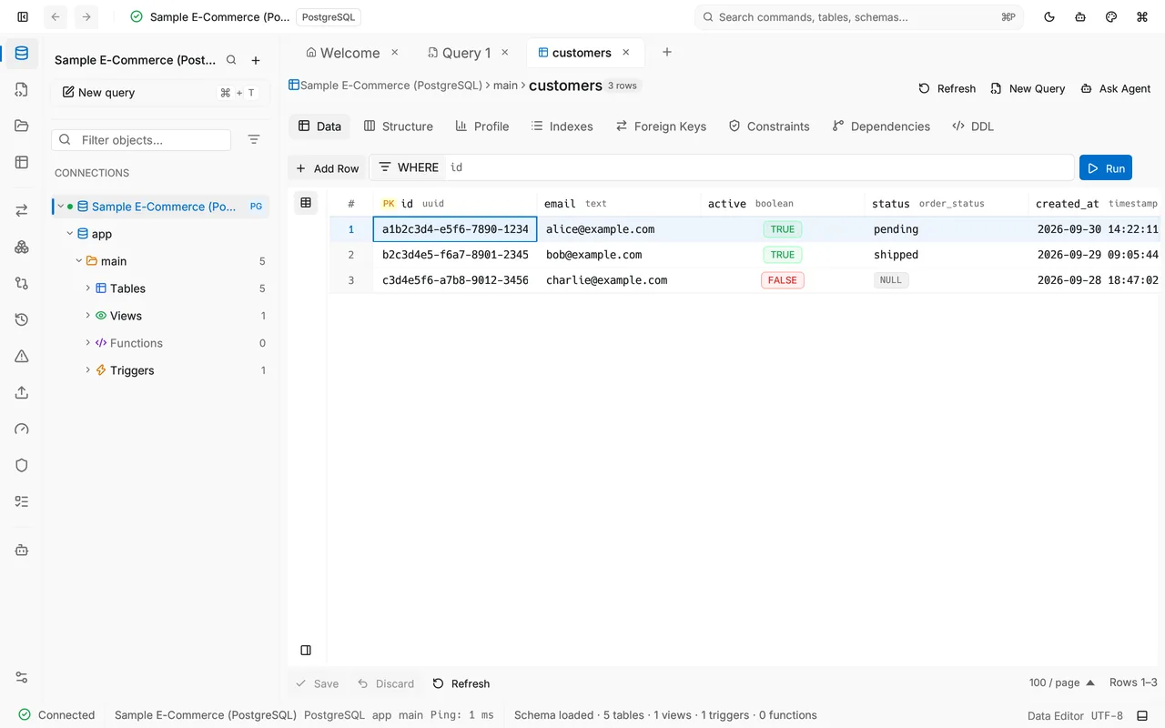Open the Structure tab
Screen dimensions: 1165x728
pyautogui.click(x=399, y=126)
